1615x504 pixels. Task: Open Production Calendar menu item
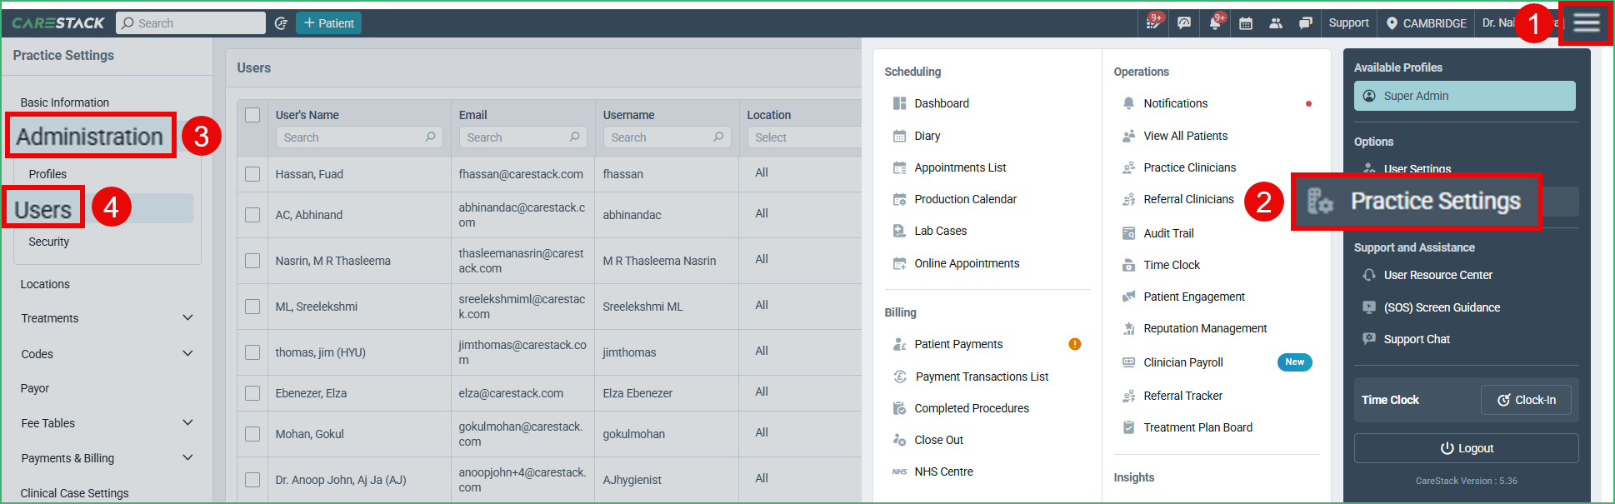point(965,199)
